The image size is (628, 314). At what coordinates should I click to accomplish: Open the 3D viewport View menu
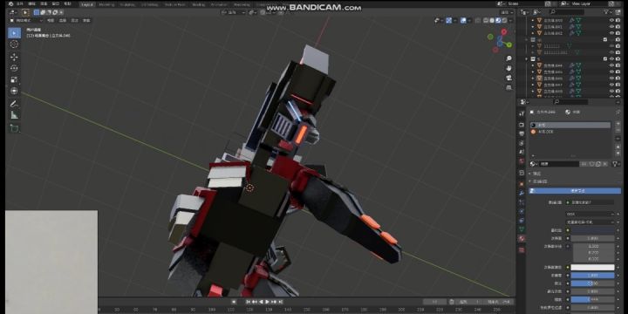tap(51, 20)
